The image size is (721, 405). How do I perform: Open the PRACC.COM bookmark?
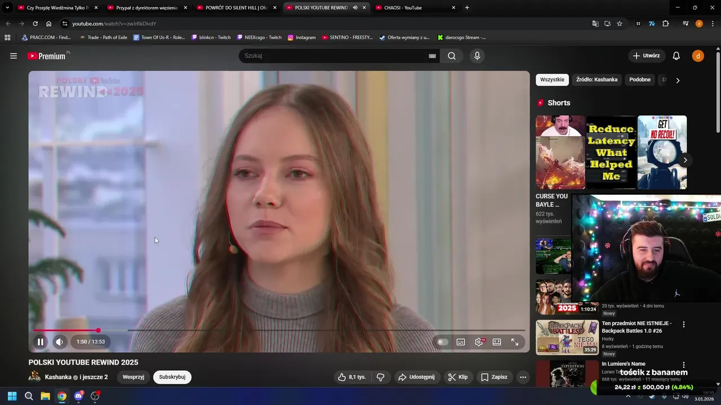click(46, 38)
